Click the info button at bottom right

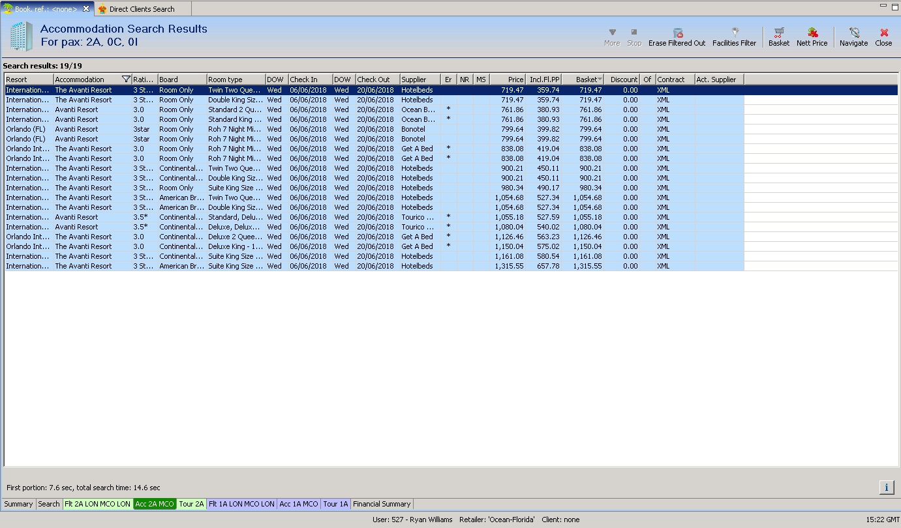(x=887, y=488)
